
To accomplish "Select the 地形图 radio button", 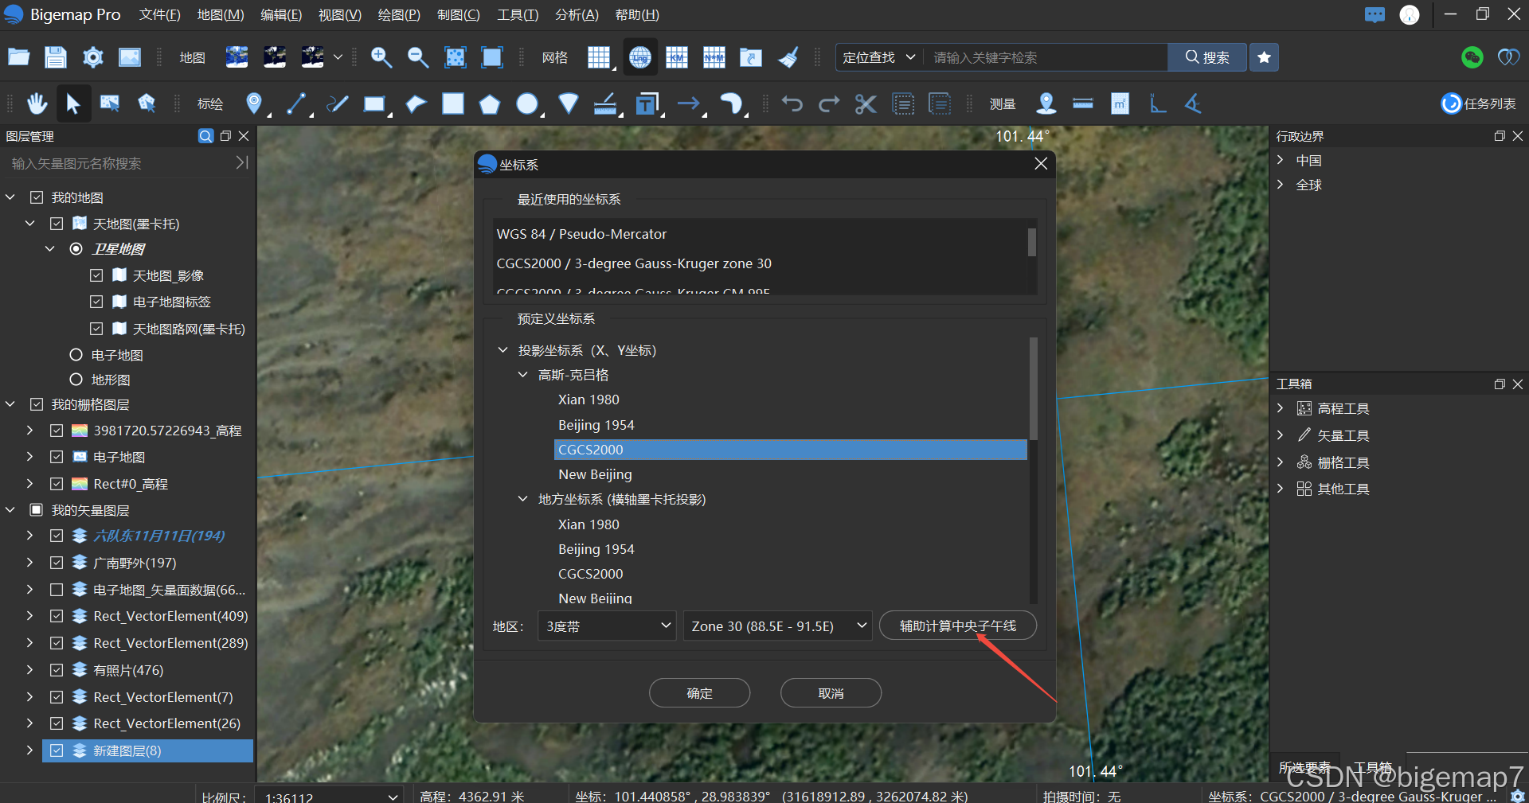I will (x=76, y=380).
